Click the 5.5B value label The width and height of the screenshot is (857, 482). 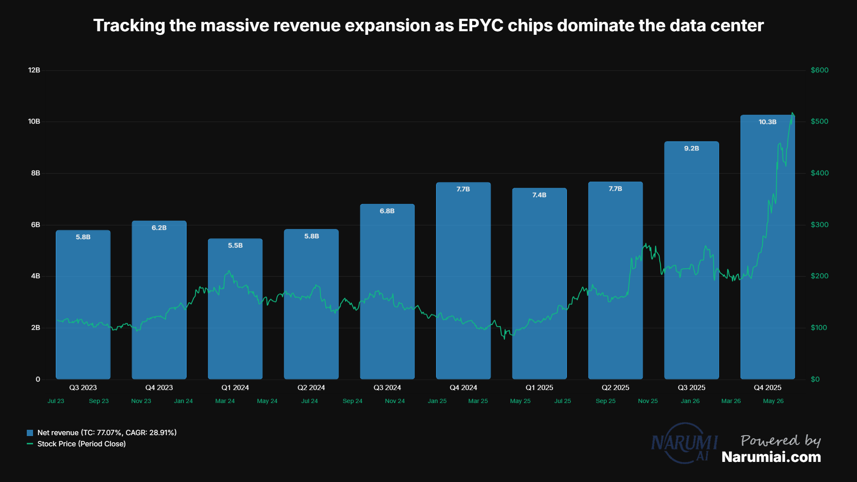235,245
